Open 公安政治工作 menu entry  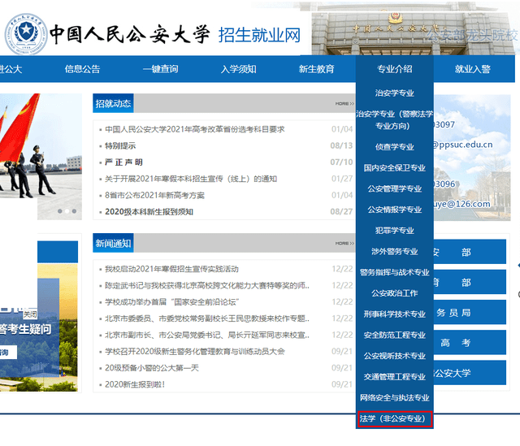395,293
